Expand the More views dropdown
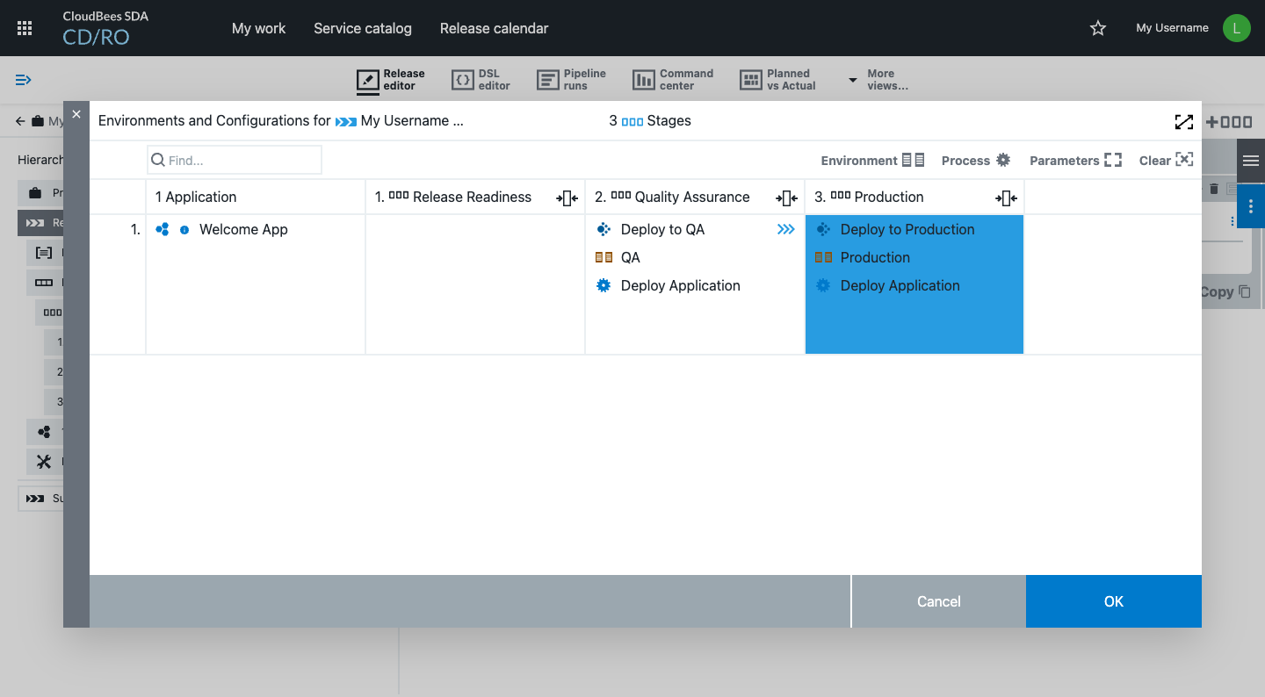 [x=878, y=80]
